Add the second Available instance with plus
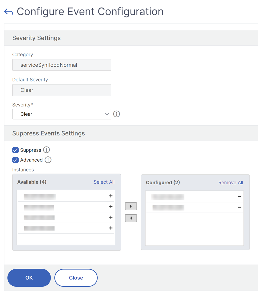Image resolution: width=259 pixels, height=295 pixels. [x=111, y=207]
